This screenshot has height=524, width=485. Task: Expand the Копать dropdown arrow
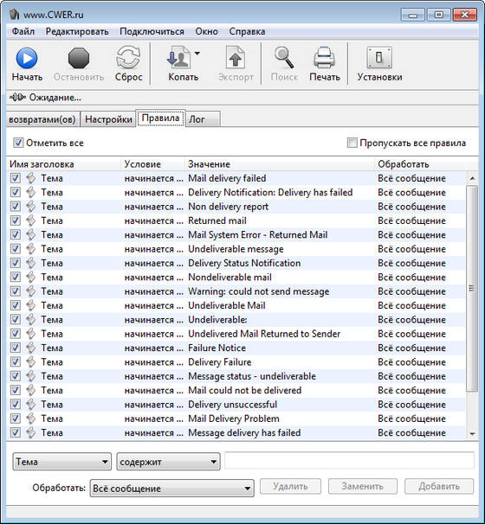197,53
